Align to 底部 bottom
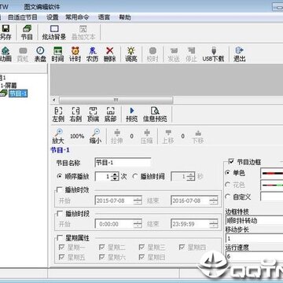Viewport: 283px width, 283px height. click(110, 115)
